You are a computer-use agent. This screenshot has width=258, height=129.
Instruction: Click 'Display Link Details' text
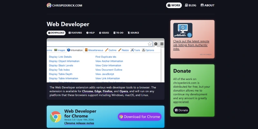click(60, 57)
